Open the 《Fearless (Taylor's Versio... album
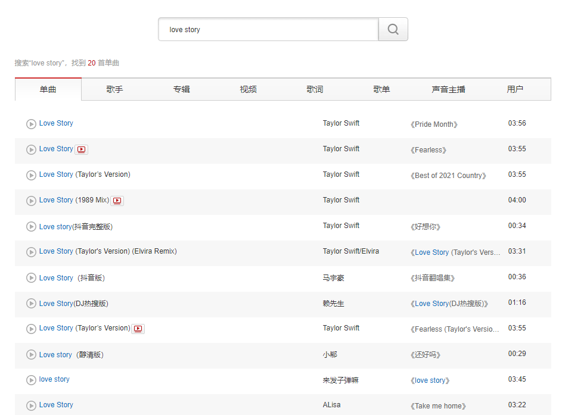Screen dimensions: 562x415 (455, 329)
